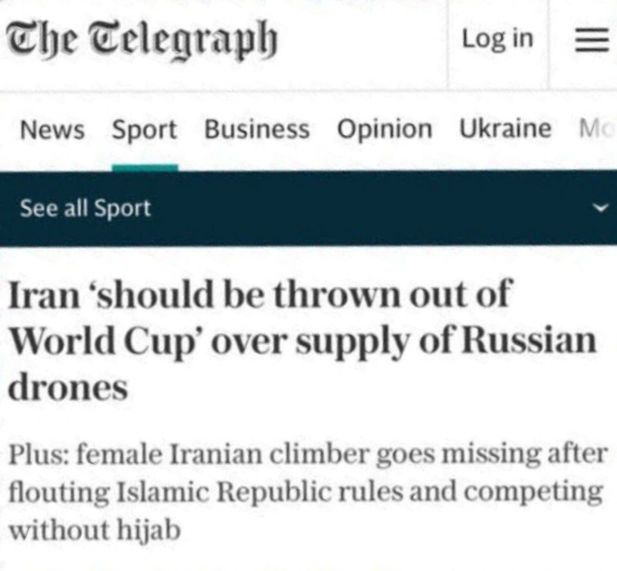Switch to the Opinion tab
Viewport: 617px width, 571px height.
pyautogui.click(x=384, y=130)
